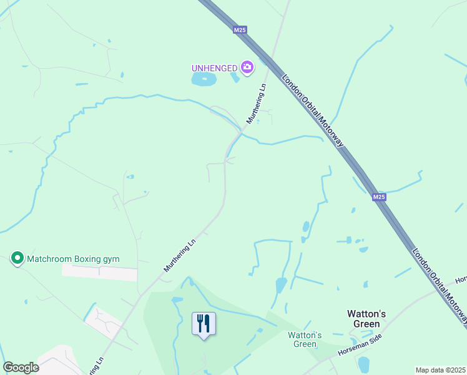The image size is (467, 375).
Task: Click the lower London Orbital Motorway label
Action: [x=440, y=286]
